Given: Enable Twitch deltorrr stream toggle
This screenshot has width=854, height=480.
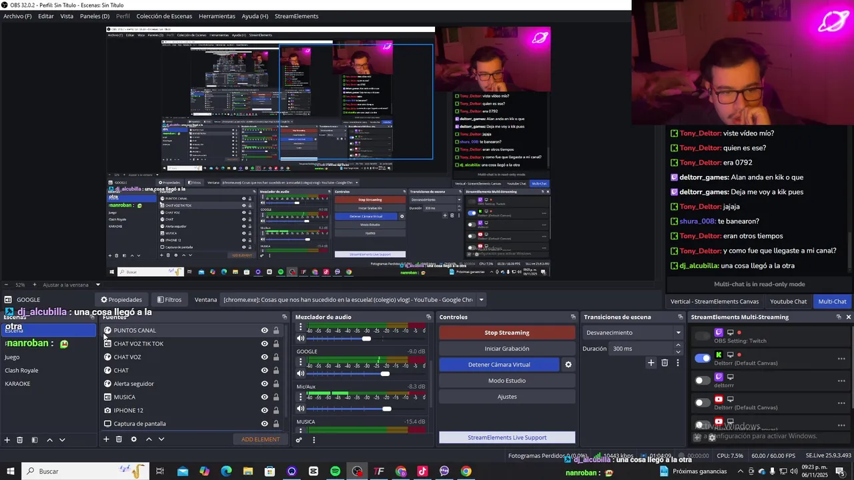Looking at the screenshot, I should (x=703, y=381).
